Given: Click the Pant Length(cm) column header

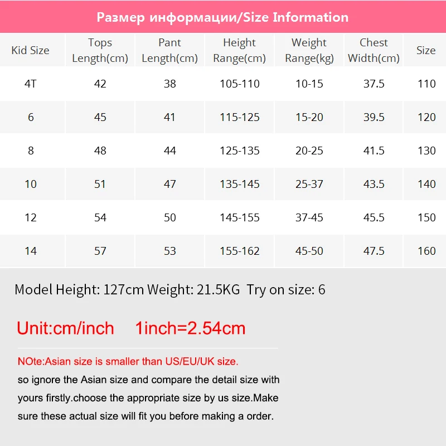Looking at the screenshot, I should pos(170,50).
